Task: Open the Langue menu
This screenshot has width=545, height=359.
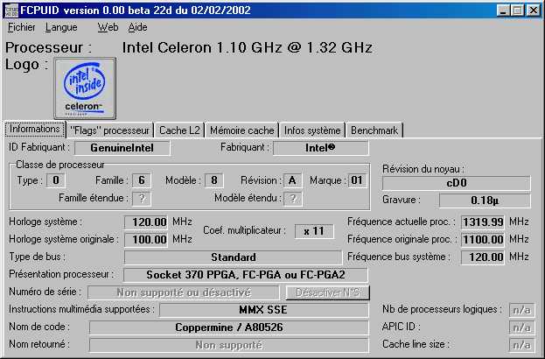Action: 61,27
